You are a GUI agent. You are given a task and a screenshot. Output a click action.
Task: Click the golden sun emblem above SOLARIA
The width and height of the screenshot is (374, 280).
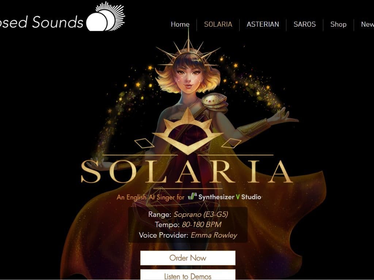tap(188, 132)
